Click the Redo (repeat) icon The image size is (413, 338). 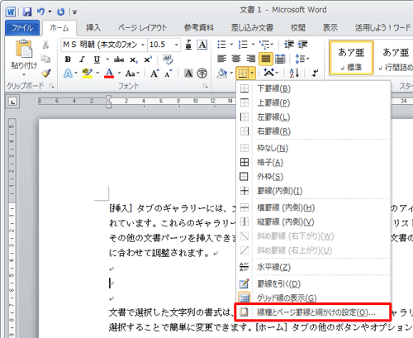pyautogui.click(x=61, y=12)
